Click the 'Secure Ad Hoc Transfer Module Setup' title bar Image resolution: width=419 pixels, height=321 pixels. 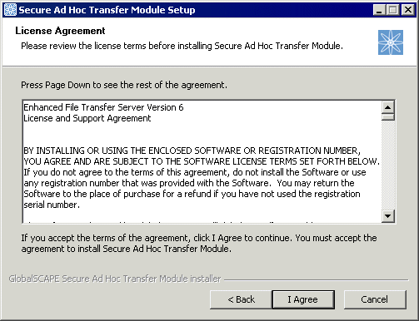tap(107, 10)
